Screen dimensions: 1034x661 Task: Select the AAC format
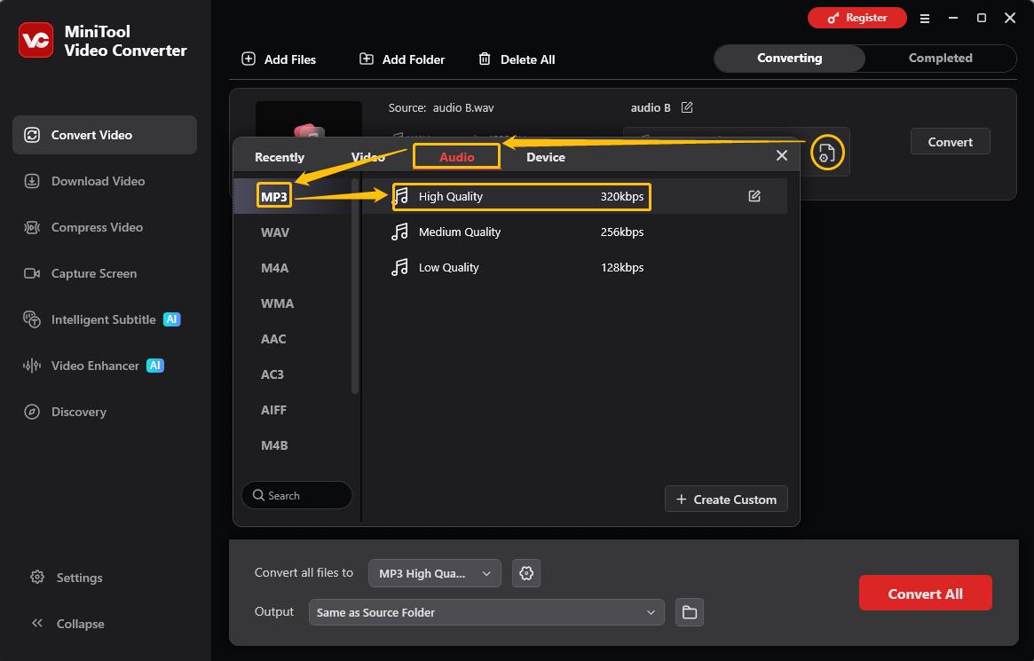click(273, 339)
